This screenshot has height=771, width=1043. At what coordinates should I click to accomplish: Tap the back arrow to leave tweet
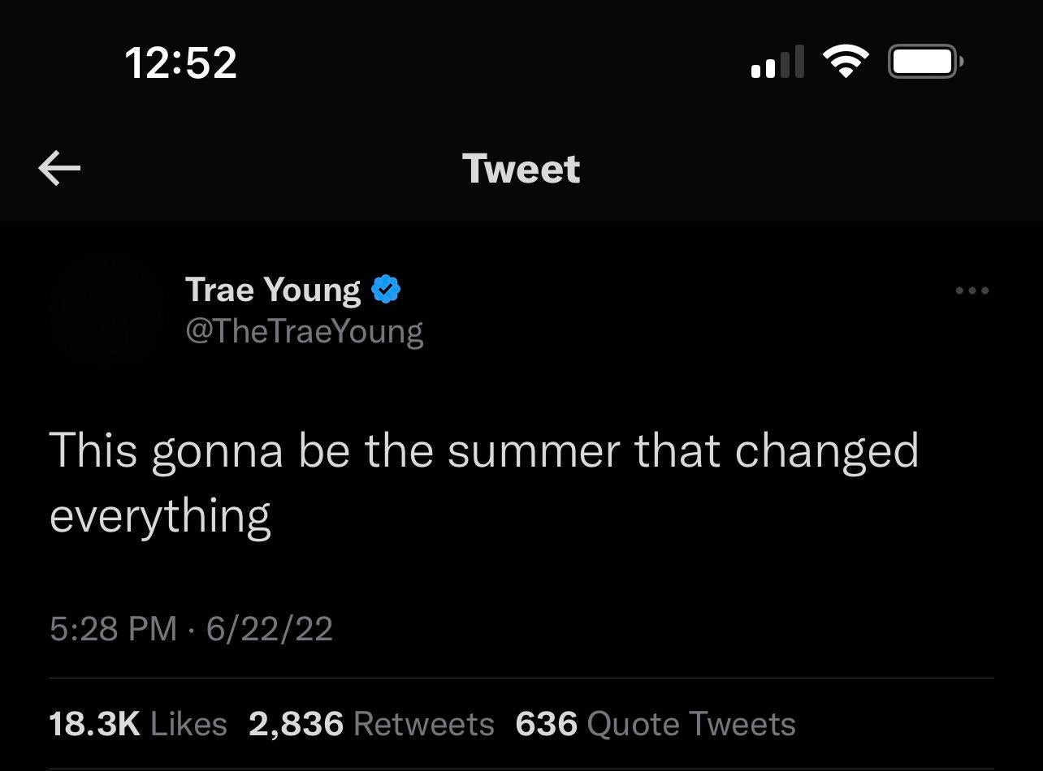click(59, 169)
